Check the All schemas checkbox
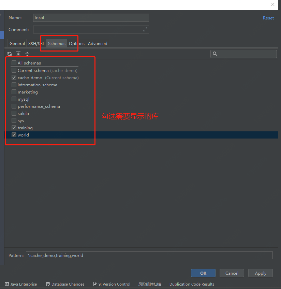The height and width of the screenshot is (289, 281). [x=14, y=63]
